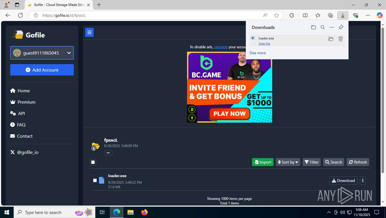The height and width of the screenshot is (218, 386).
Task: Click loader.exe file name in list
Action: [x=117, y=176]
